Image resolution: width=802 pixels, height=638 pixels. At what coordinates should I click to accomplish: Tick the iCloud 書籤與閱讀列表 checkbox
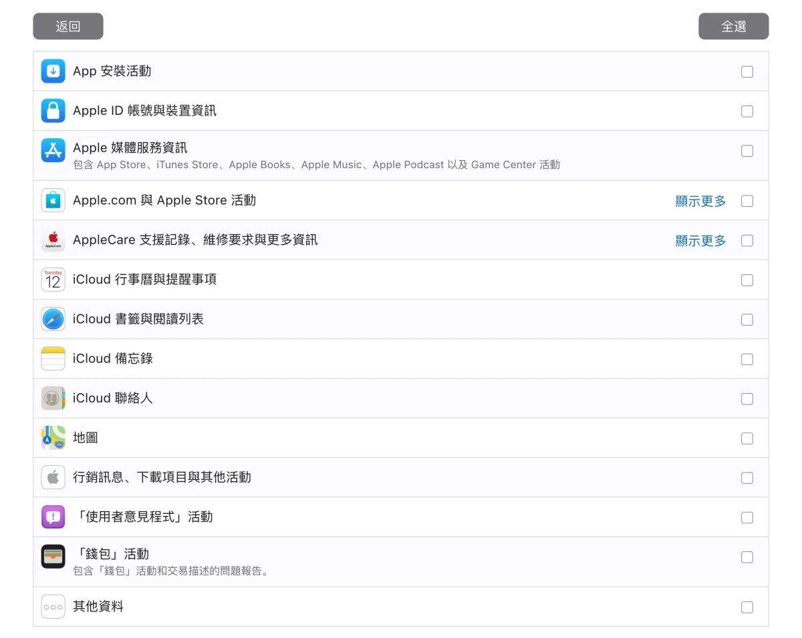coord(747,320)
